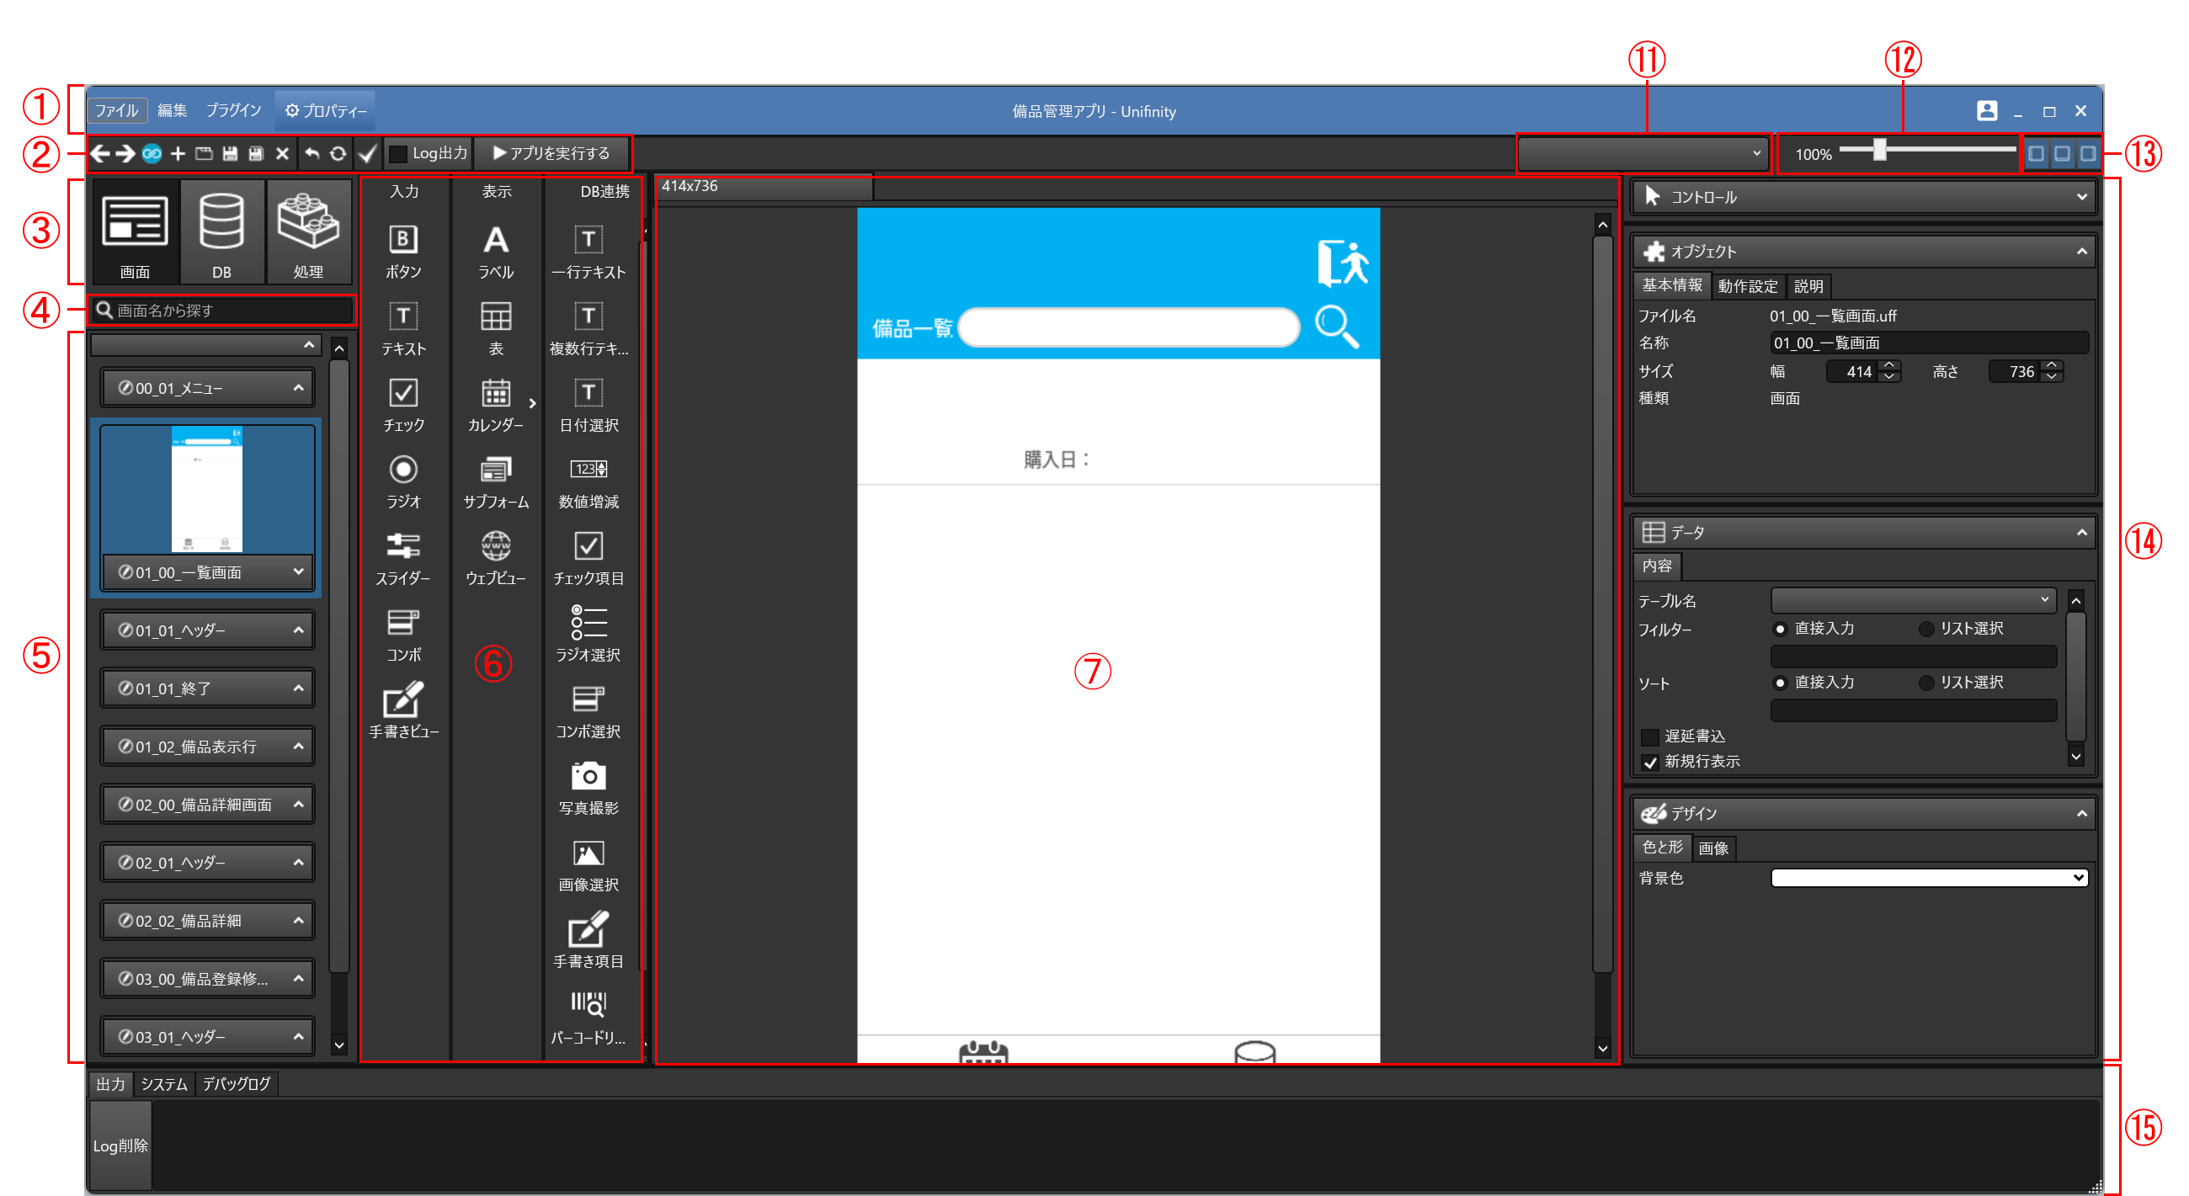Select ソート リスト選択 radio button

[x=1926, y=683]
